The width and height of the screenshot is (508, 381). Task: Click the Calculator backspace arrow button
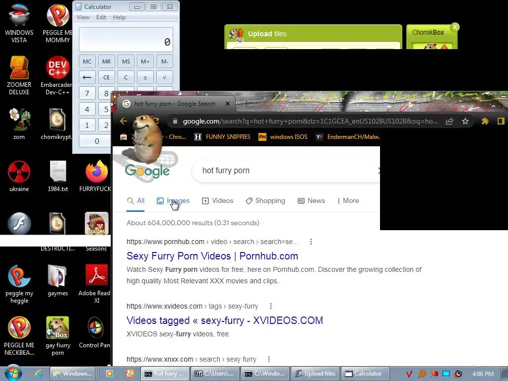(x=87, y=77)
